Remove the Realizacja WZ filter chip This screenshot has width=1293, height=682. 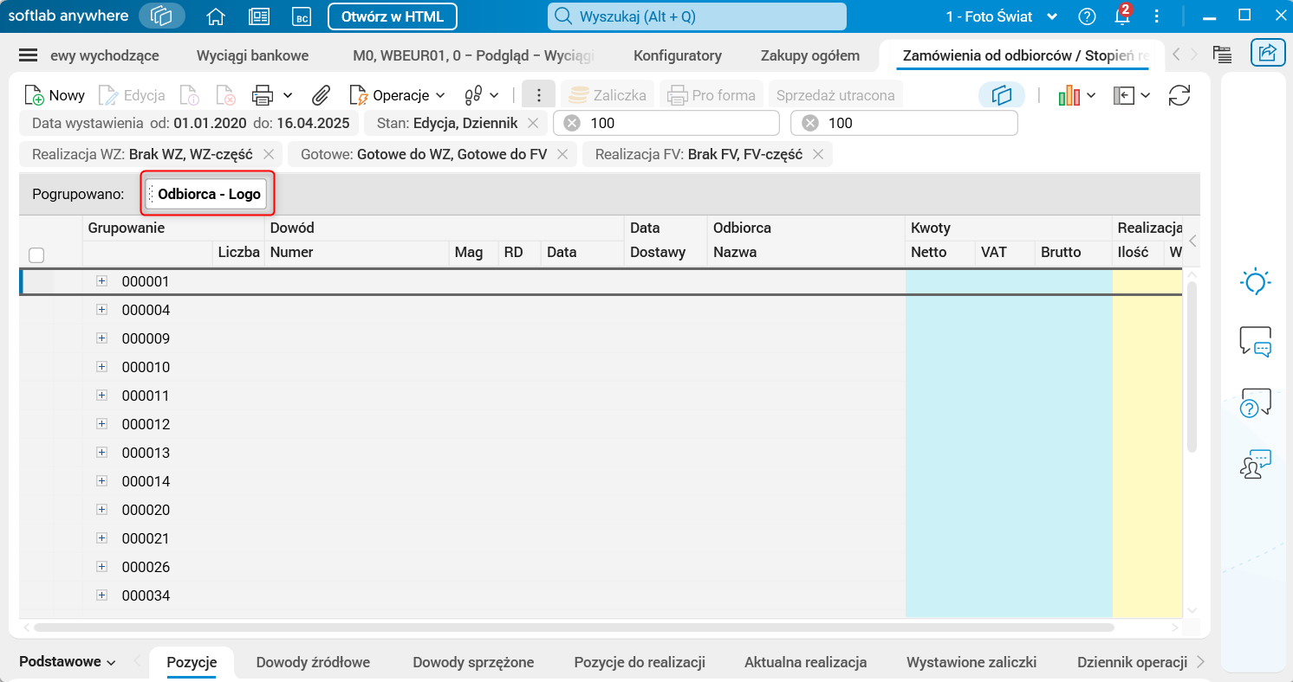click(x=269, y=155)
